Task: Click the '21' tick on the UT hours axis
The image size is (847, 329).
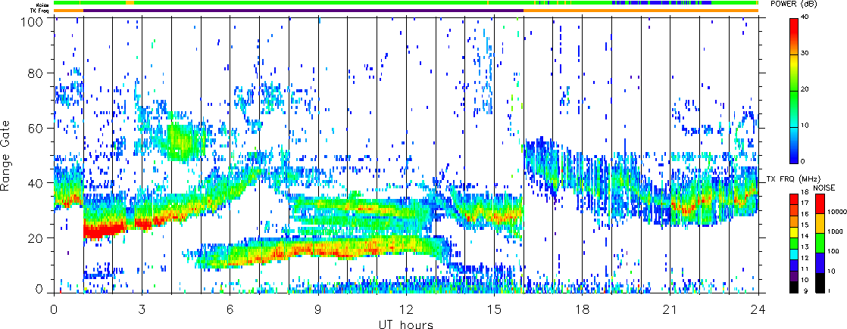Action: point(670,309)
